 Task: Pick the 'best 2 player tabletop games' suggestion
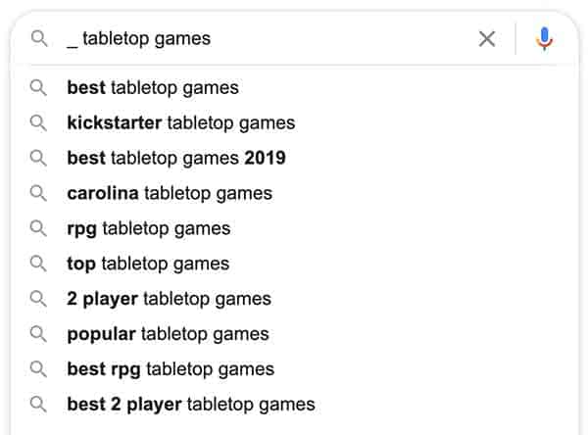[294, 405]
